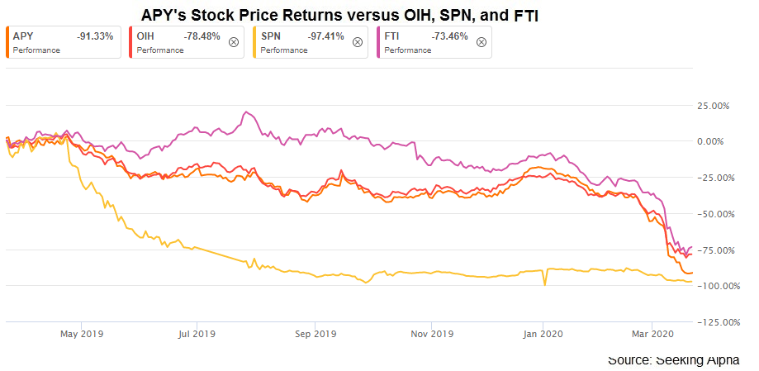This screenshot has height=371, width=759.
Task: Click the Source: Seeking Alpha text
Action: click(673, 360)
